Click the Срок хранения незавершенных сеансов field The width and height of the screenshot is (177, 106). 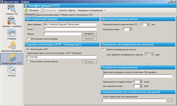[148, 55]
